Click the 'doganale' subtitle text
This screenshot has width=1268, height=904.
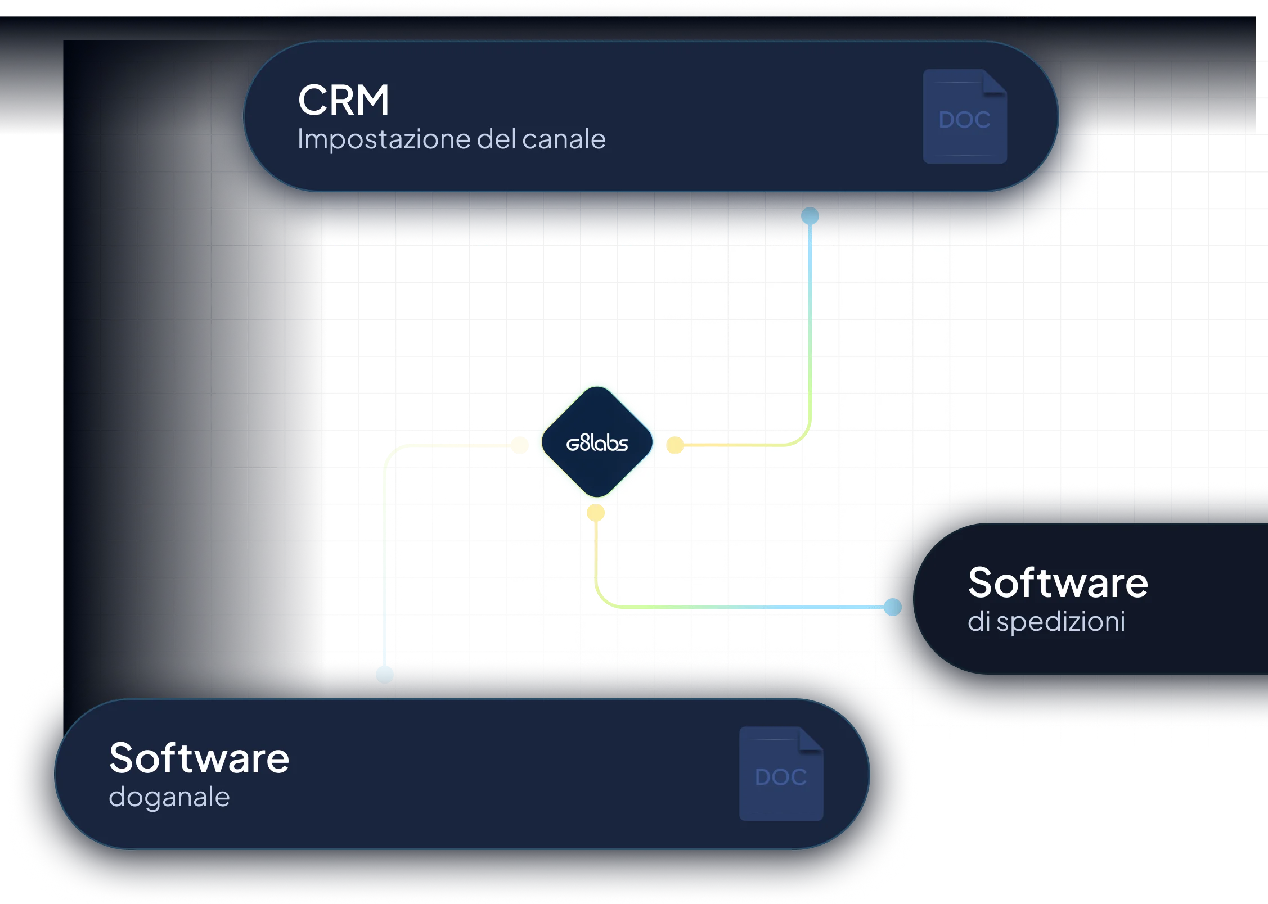click(169, 798)
